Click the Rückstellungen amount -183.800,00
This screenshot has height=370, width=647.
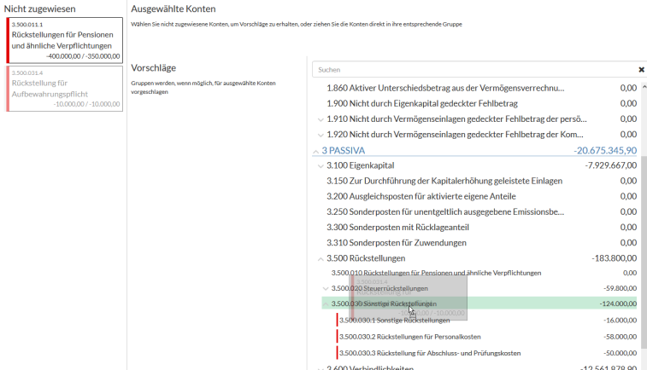[x=614, y=258]
